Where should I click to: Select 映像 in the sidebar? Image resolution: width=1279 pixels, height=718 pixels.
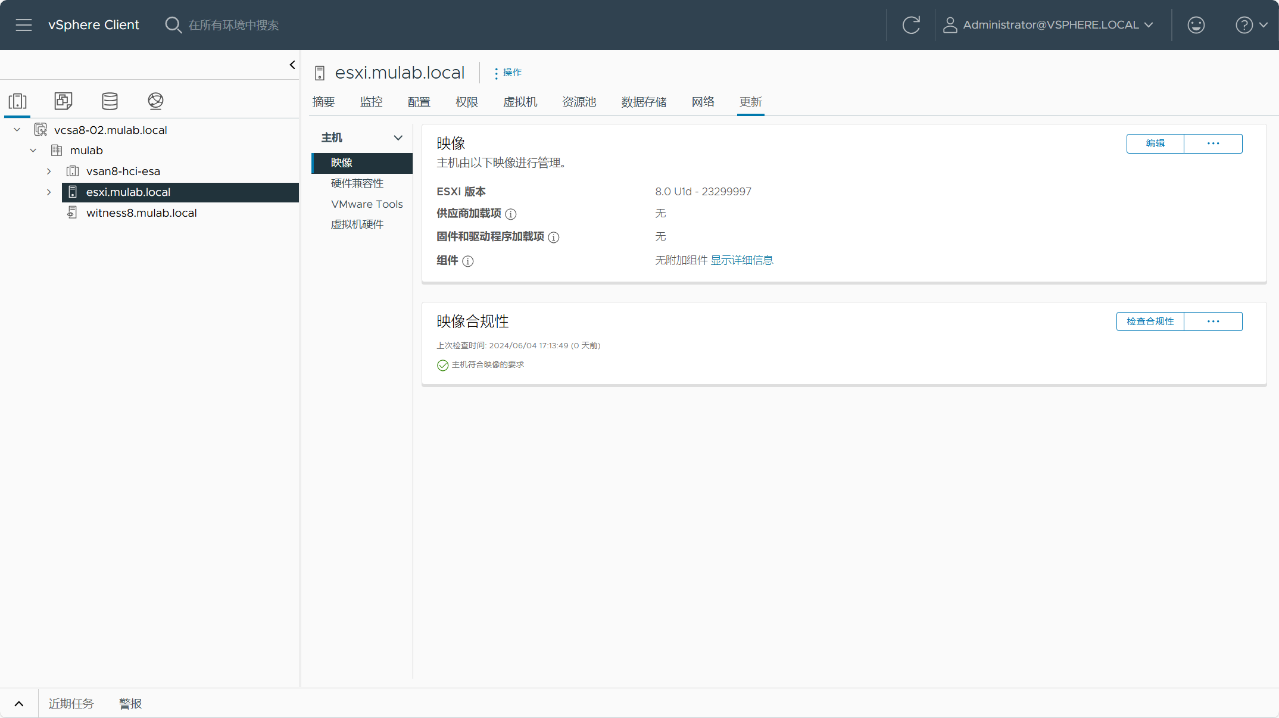pos(362,163)
